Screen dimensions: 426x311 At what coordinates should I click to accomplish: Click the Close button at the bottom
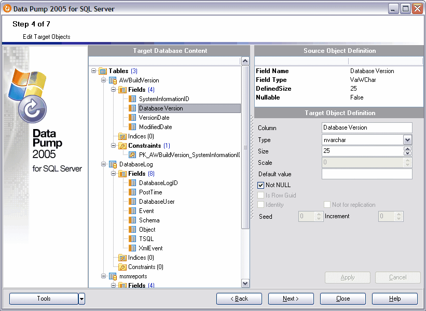(x=343, y=299)
